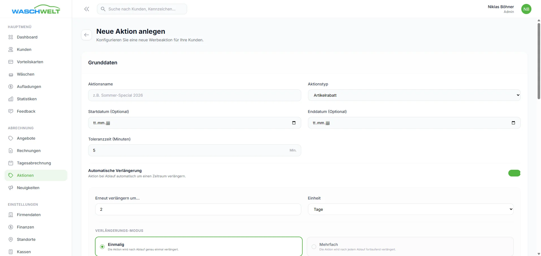Click the vertical page scrollbar

(539, 62)
